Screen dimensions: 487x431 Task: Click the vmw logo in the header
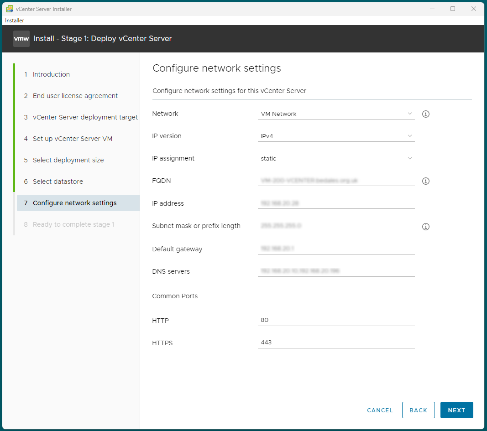(x=21, y=38)
